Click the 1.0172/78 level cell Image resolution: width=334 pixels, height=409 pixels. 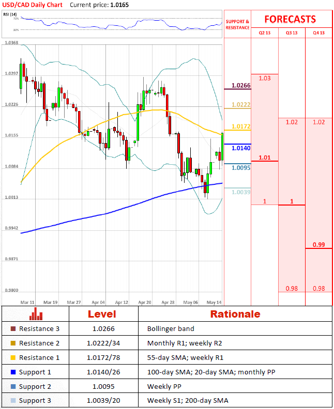pyautogui.click(x=103, y=357)
